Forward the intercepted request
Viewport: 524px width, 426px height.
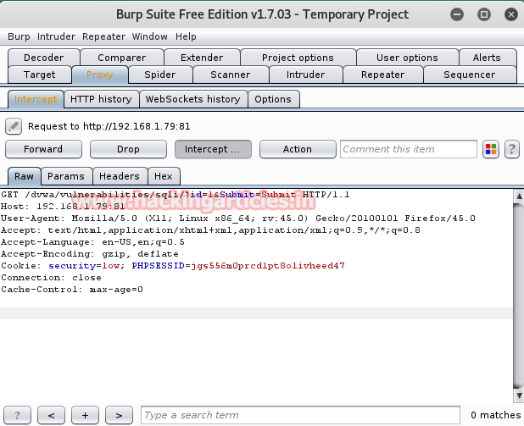[43, 149]
